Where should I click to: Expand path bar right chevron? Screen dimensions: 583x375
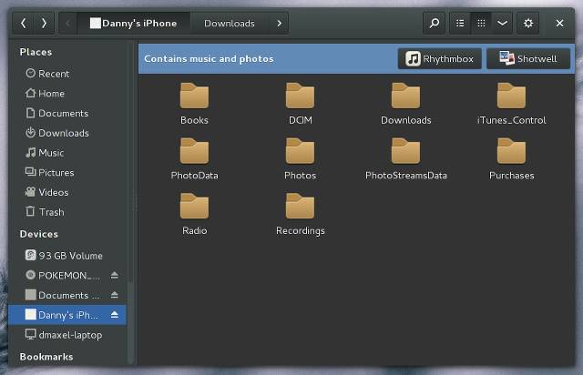coord(279,24)
